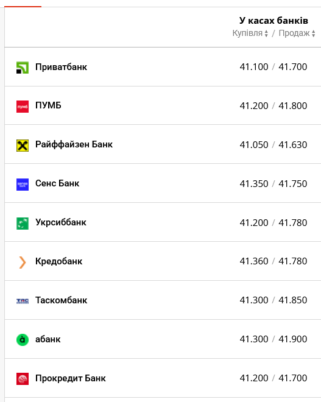Select the У касах банків header
The image size is (321, 402).
(x=273, y=21)
